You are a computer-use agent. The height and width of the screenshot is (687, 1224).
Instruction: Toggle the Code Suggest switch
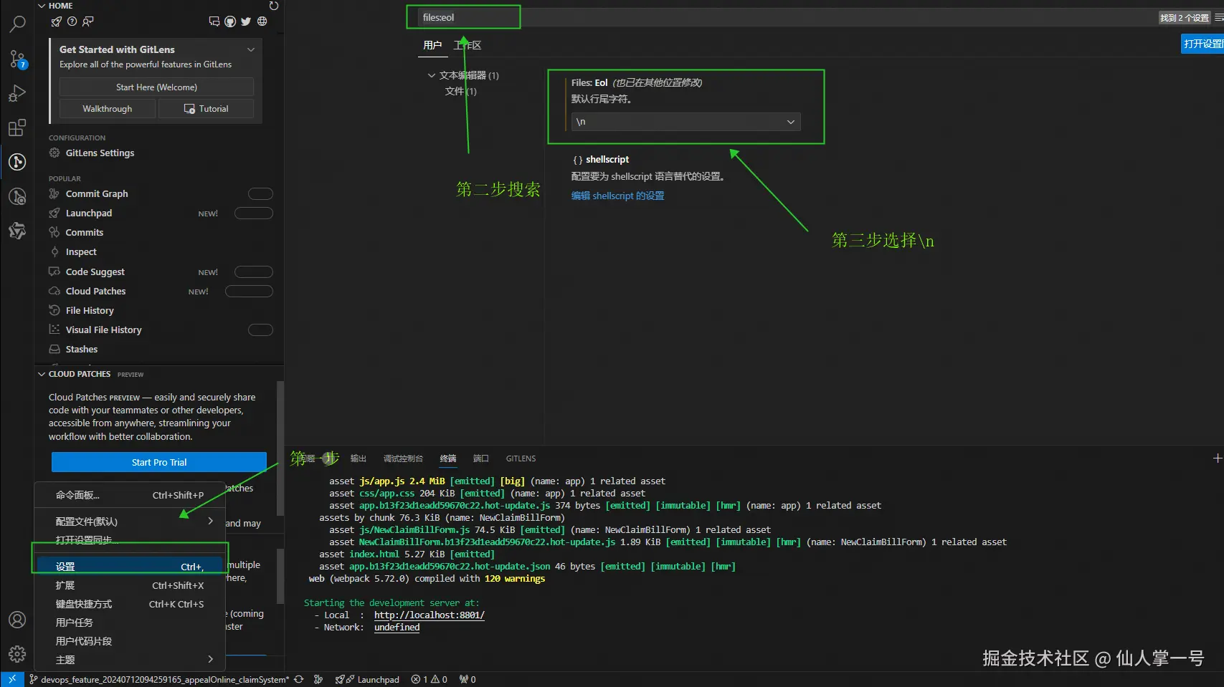[x=254, y=272]
